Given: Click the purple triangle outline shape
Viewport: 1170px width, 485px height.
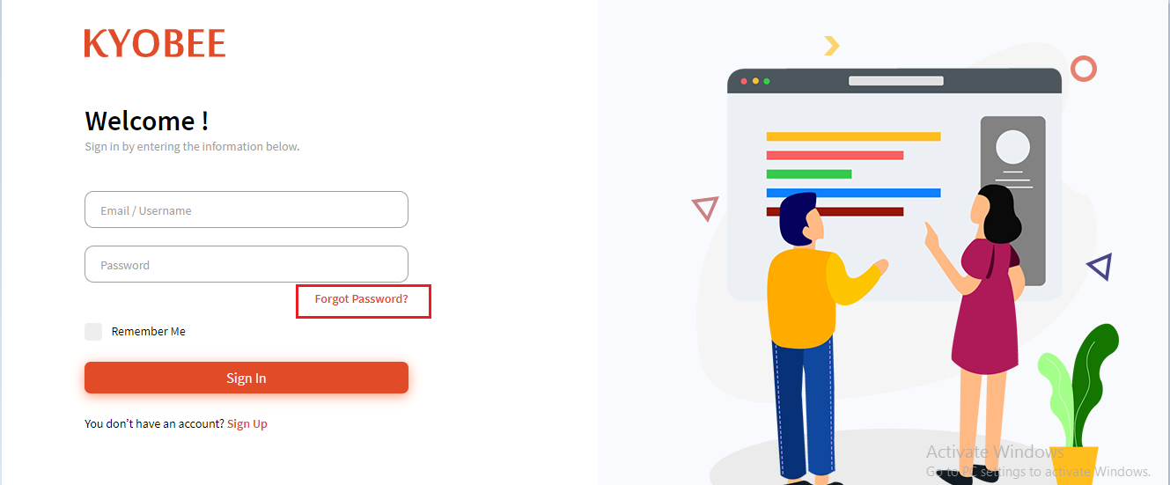Looking at the screenshot, I should [1100, 267].
